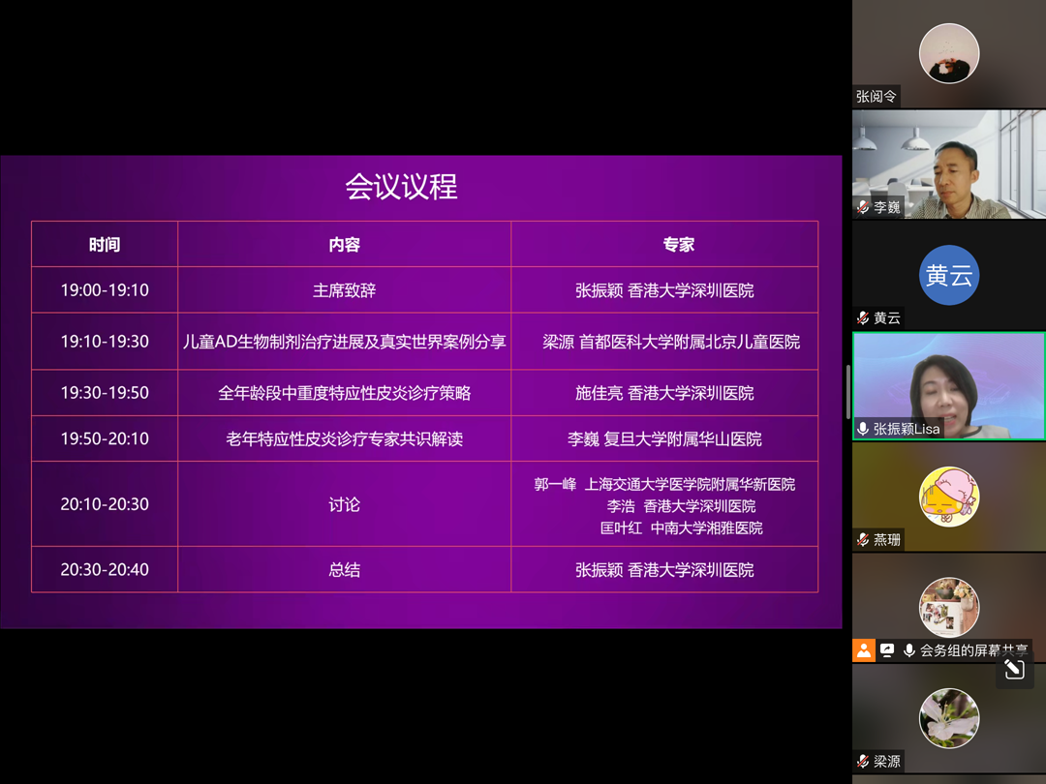
Task: Click the time cell 19:00-19:10
Action: (x=105, y=290)
